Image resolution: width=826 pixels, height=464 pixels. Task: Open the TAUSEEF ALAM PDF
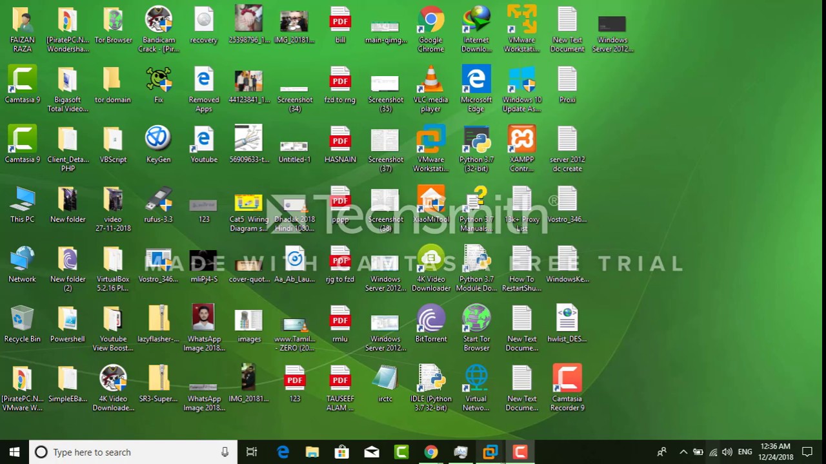[x=340, y=389]
